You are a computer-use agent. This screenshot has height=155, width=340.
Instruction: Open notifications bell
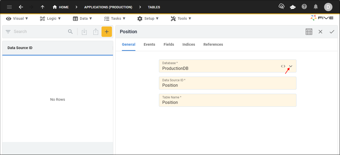click(316, 7)
